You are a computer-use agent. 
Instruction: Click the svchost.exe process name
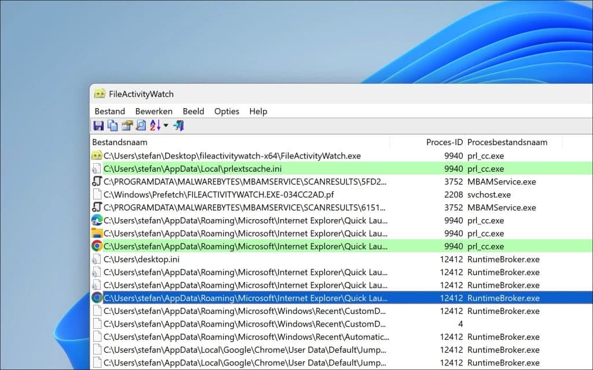point(489,194)
